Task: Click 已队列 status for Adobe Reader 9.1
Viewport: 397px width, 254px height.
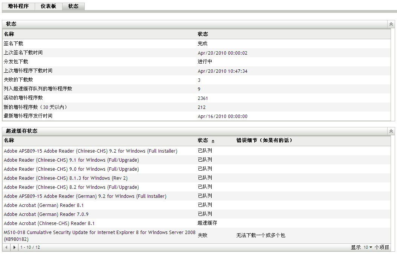Action: point(205,160)
